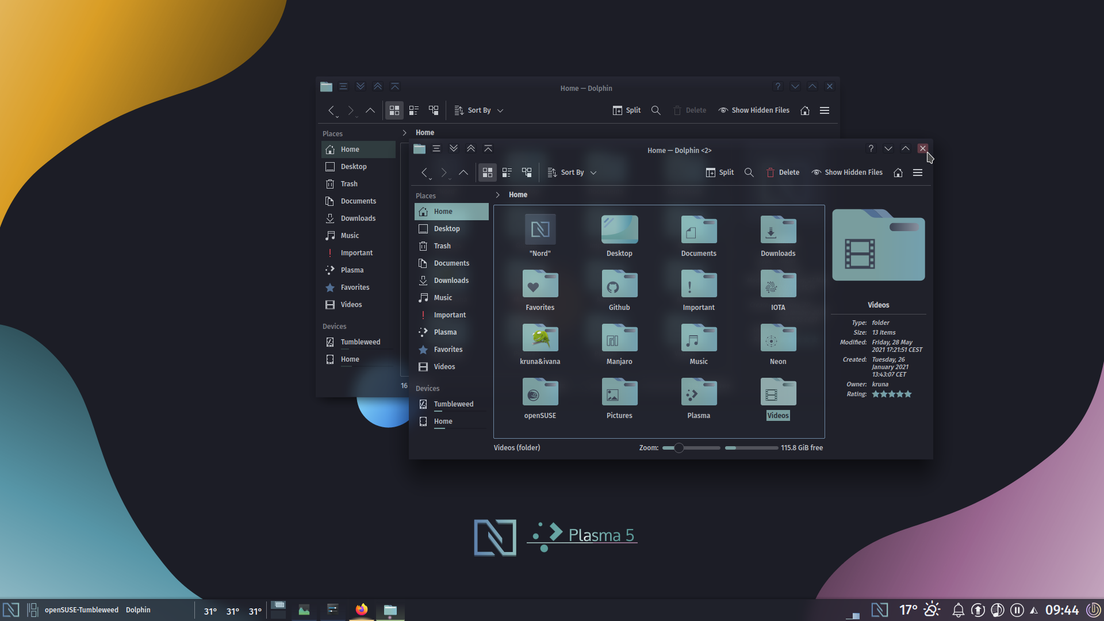Go back in front Dolphin window
Viewport: 1104px width, 621px height.
(x=424, y=172)
